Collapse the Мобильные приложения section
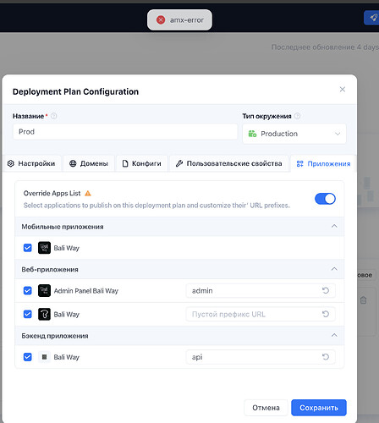The image size is (379, 423). (x=334, y=226)
